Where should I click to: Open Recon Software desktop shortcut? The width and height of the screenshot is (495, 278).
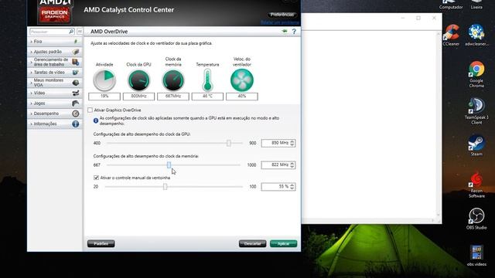coord(476,185)
